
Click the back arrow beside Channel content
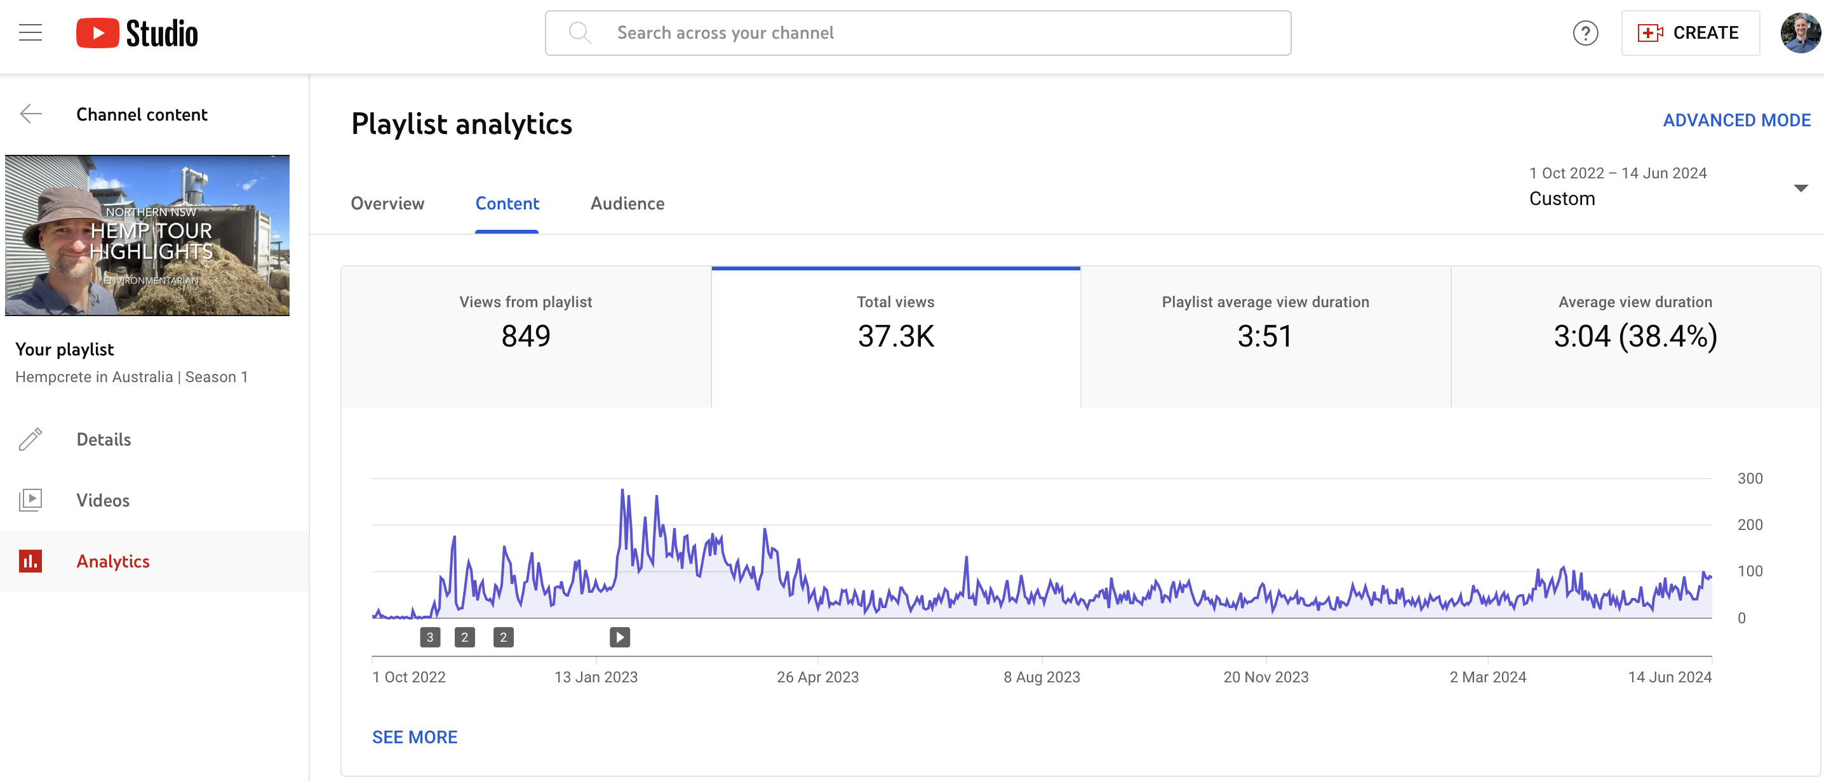(30, 113)
